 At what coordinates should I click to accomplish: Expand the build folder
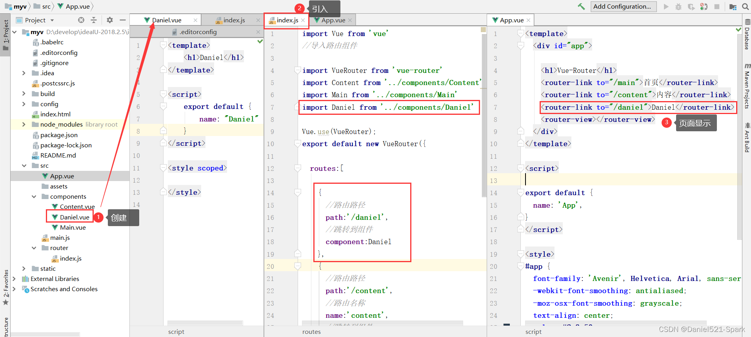click(x=24, y=94)
